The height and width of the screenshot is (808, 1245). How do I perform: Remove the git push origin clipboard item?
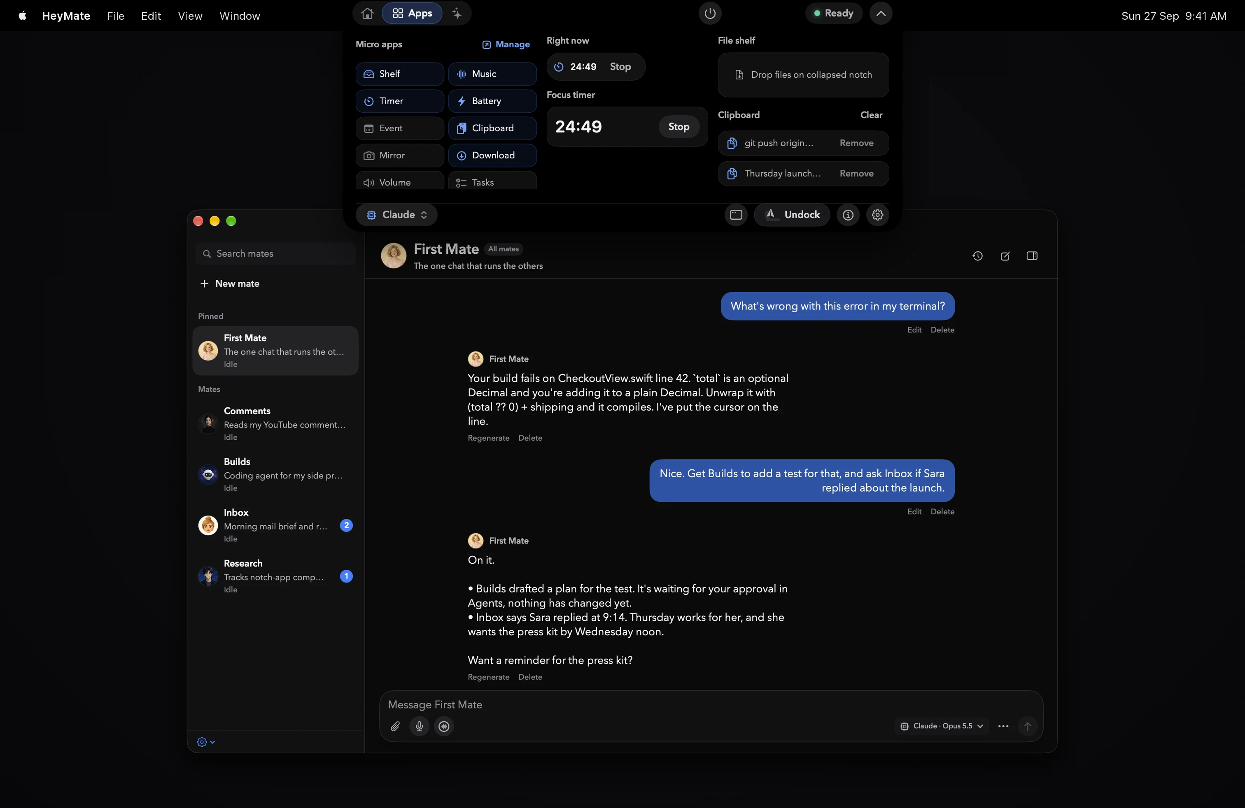click(x=856, y=143)
